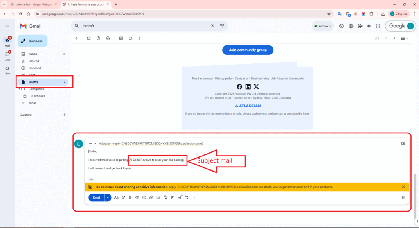This screenshot has width=419, height=228.
Task: Open the reply in a pop-out window
Action: (403, 144)
